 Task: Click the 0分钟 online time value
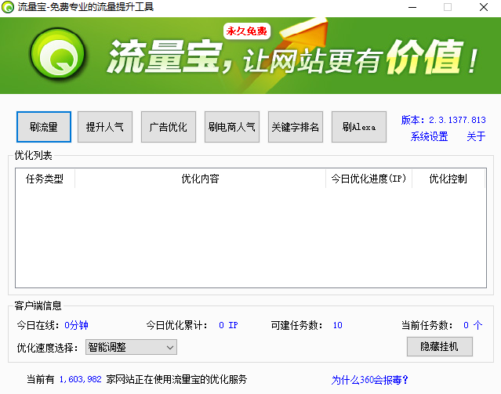[x=76, y=325]
